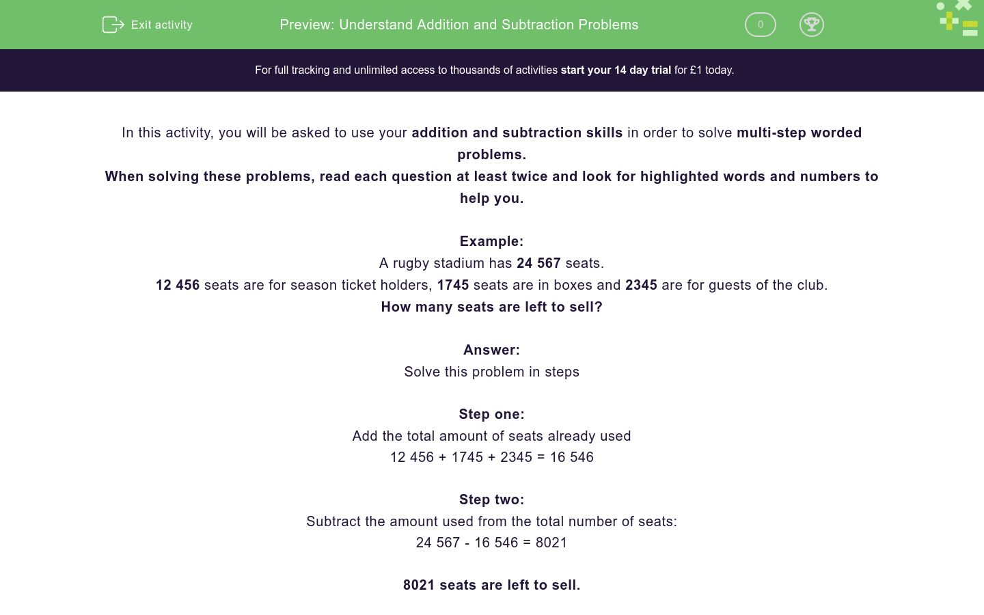
Task: Click the dark trial promotion banner text
Action: click(495, 70)
